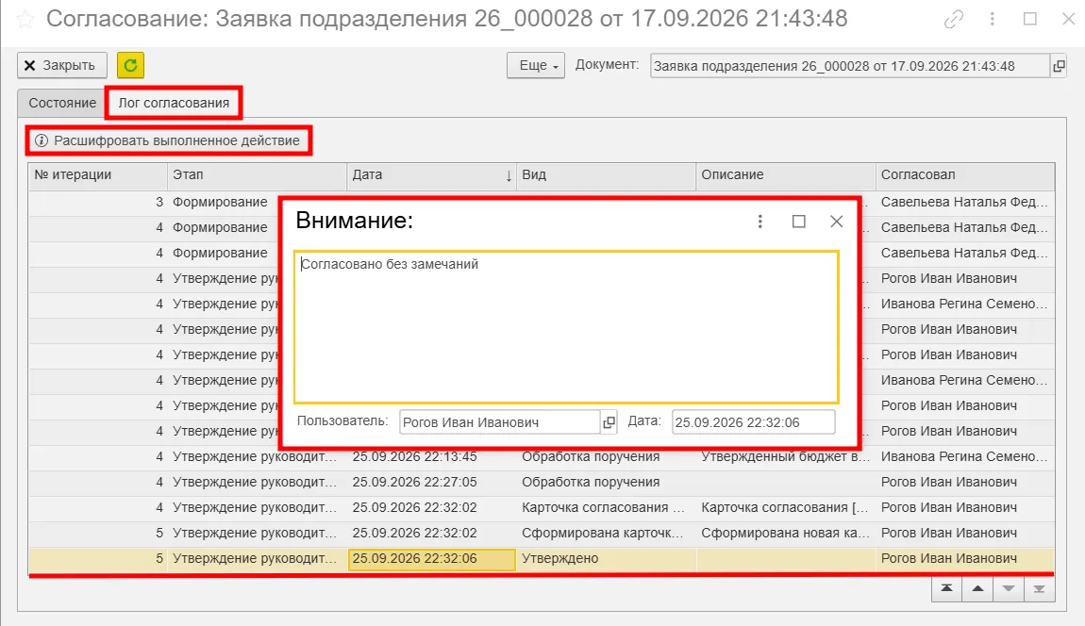This screenshot has height=626, width=1085.
Task: Select highlighted date cell 25.09.2026 22:32:06
Action: tap(431, 559)
